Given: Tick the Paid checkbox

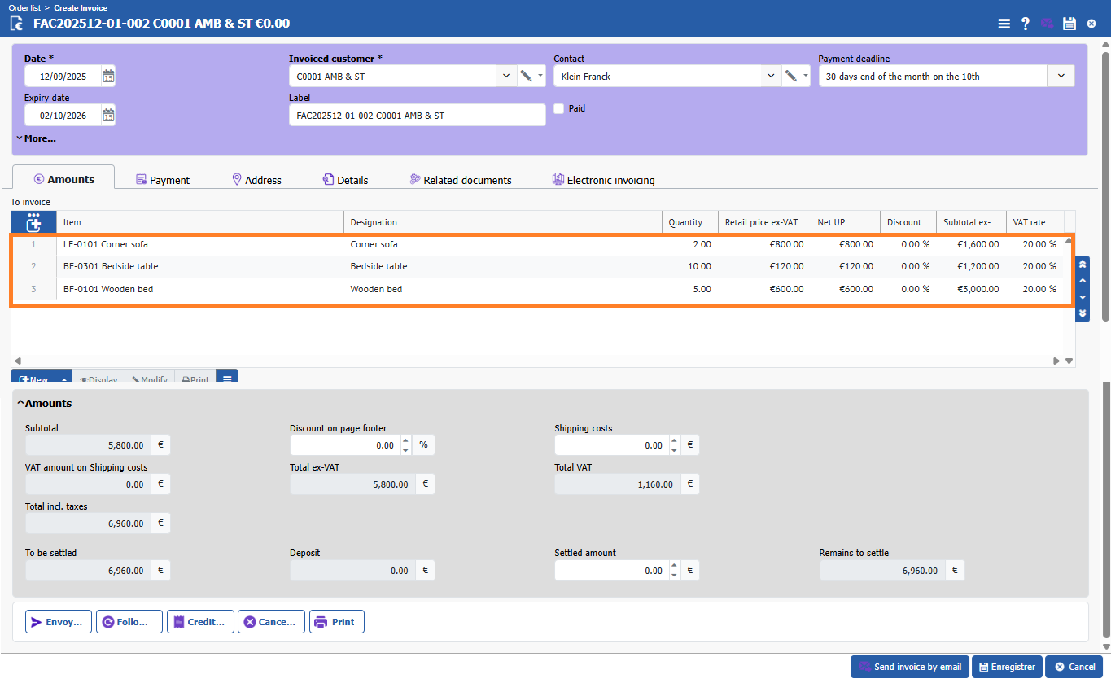Looking at the screenshot, I should point(559,108).
